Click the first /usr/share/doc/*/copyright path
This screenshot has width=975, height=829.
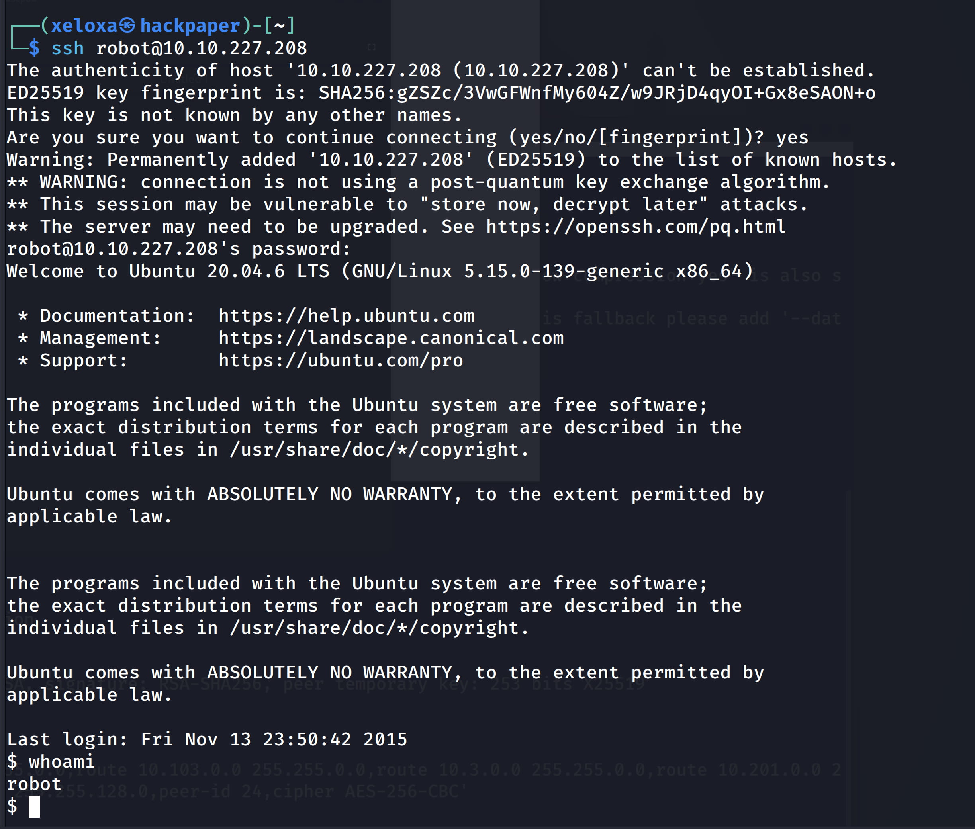pyautogui.click(x=379, y=450)
